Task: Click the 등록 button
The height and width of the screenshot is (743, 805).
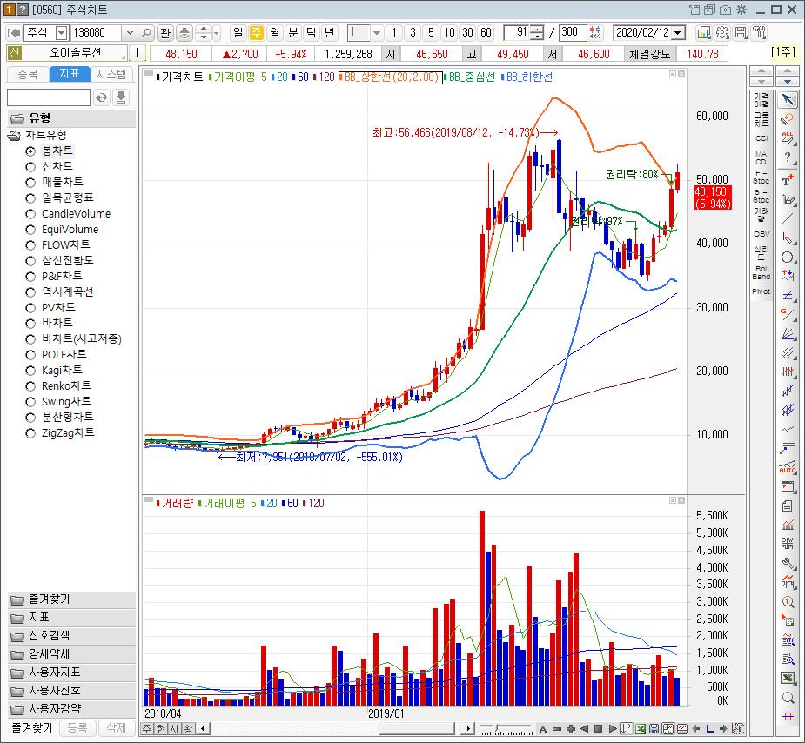Action: [77, 727]
